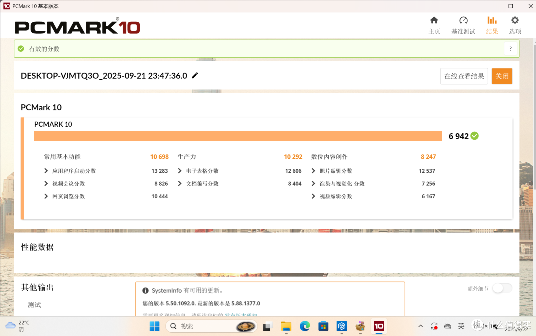Viewport: 536px width, 336px height.
Task: Click the overall score 6 942
Action: [x=458, y=136]
